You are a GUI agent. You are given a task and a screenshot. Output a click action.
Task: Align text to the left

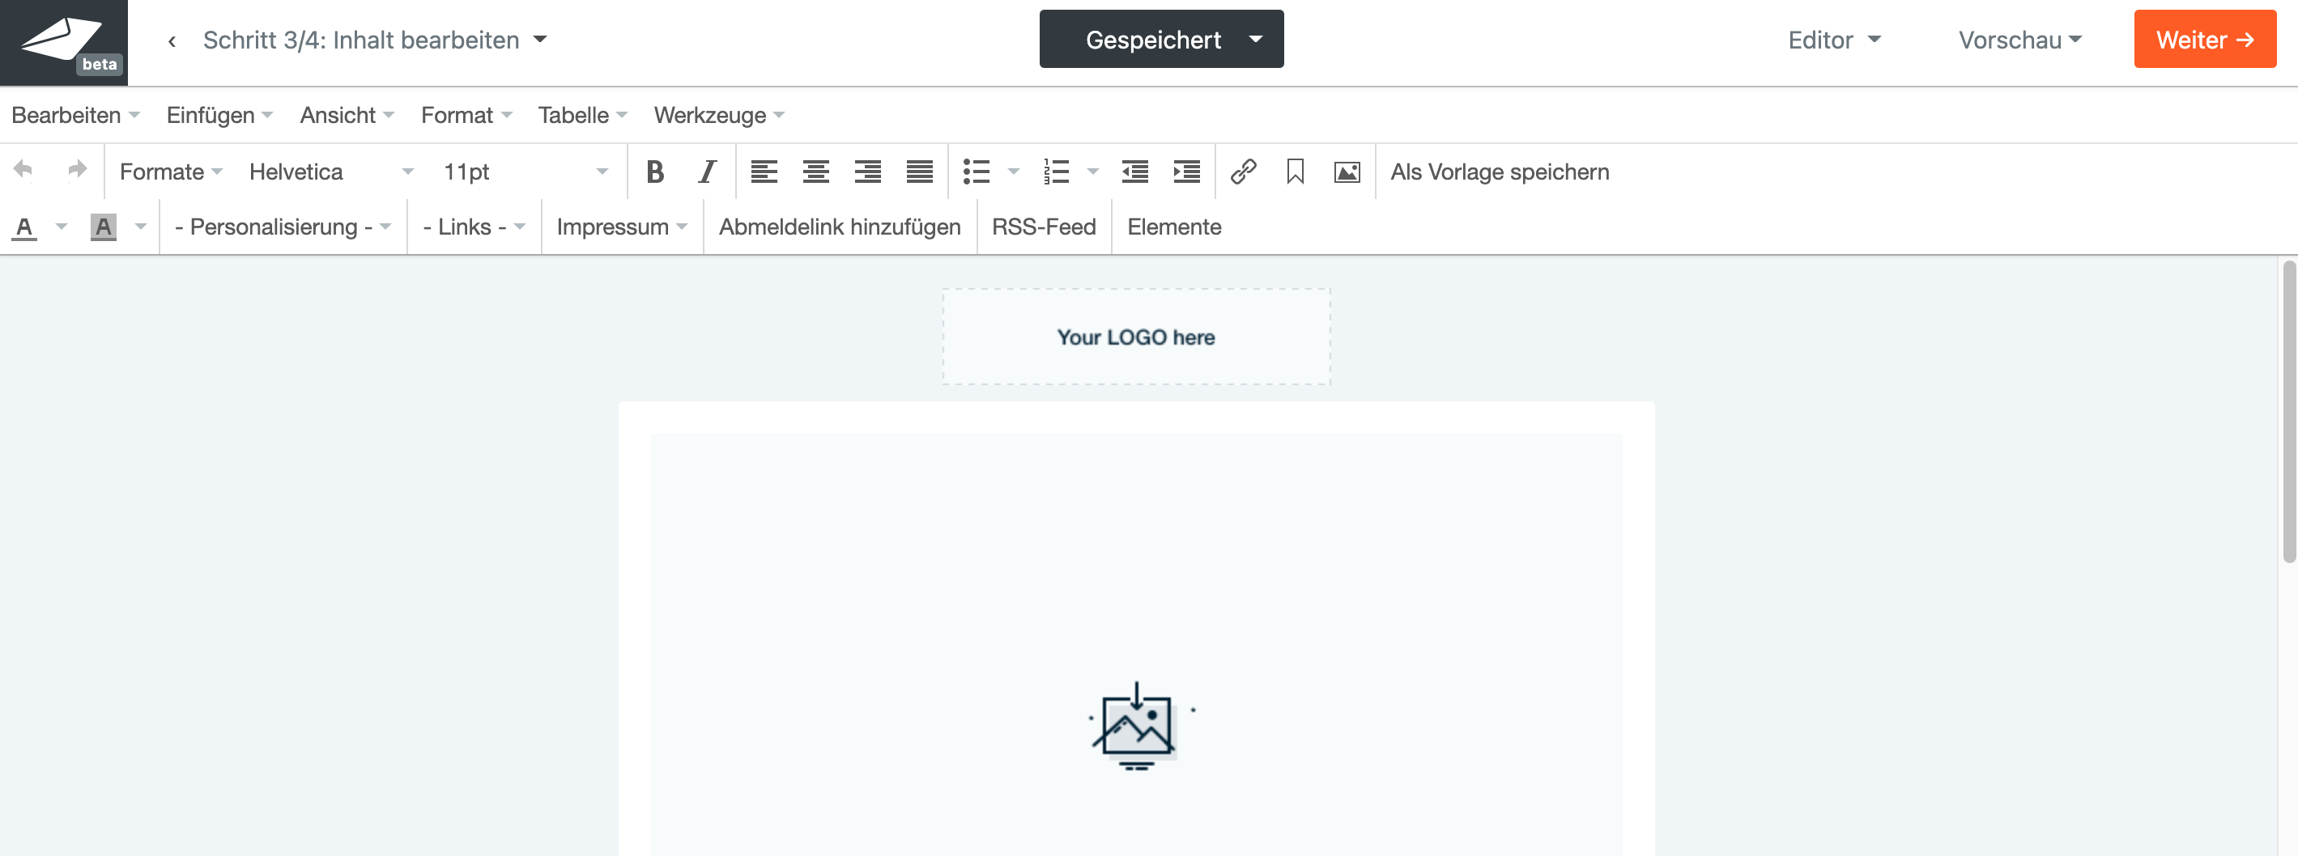pos(764,172)
